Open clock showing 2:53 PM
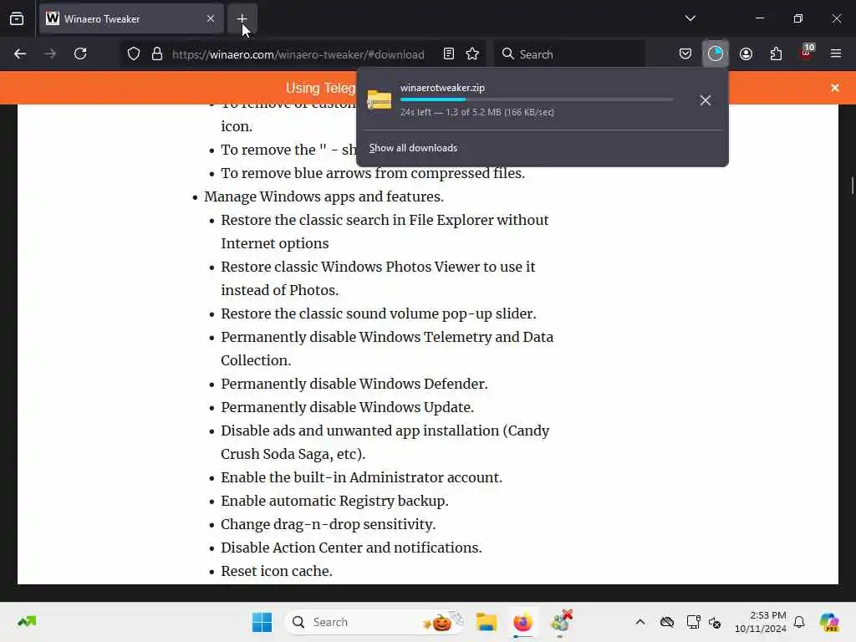856x642 pixels. pyautogui.click(x=761, y=622)
